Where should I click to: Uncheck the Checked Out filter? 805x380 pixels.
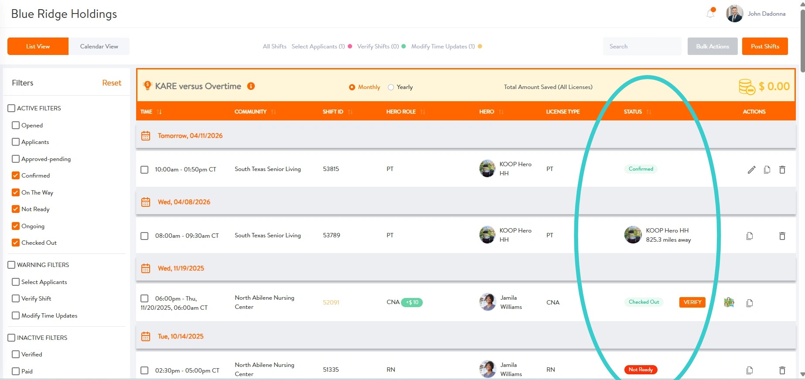(x=16, y=243)
